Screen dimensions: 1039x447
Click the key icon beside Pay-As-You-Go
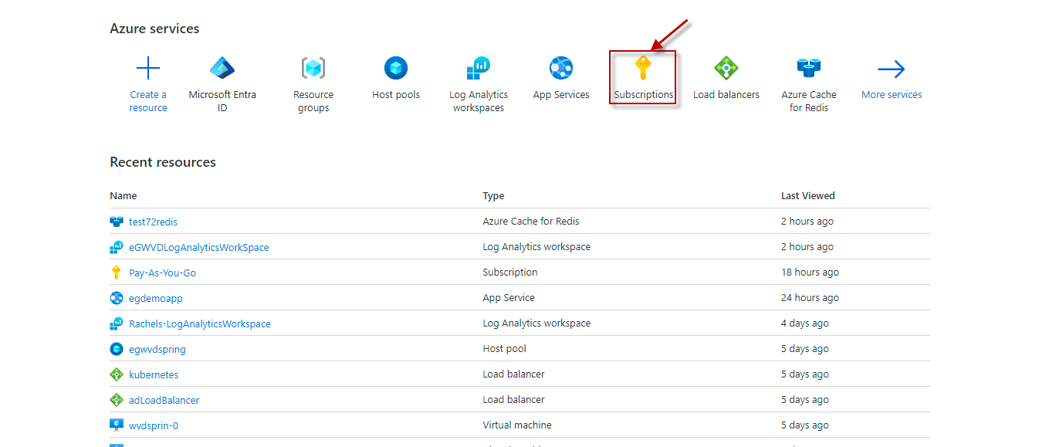(117, 273)
